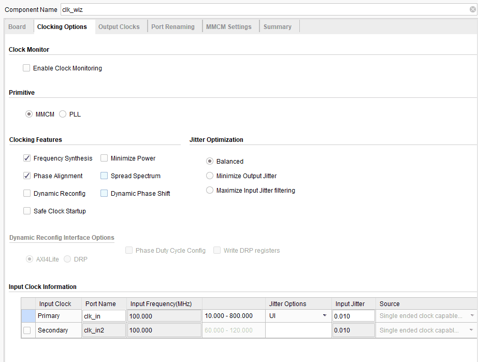Select the PLL primitive option
The height and width of the screenshot is (362, 478).
coord(63,114)
